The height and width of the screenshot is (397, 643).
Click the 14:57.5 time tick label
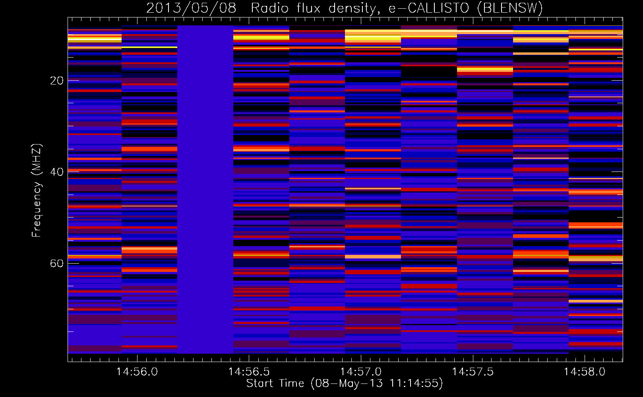[x=473, y=372]
